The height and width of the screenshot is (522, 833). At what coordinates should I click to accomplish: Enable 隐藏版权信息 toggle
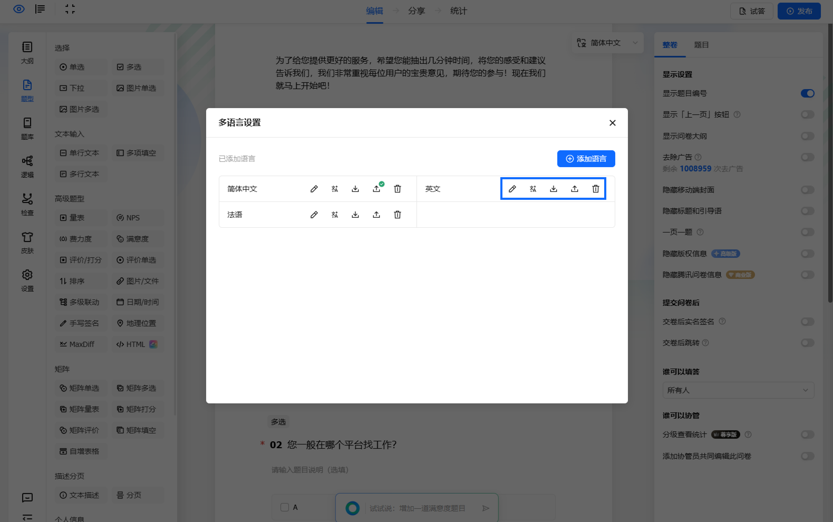[807, 254]
